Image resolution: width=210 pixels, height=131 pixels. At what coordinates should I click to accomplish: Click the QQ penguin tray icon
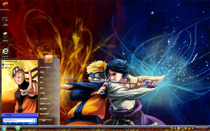coord(189,129)
